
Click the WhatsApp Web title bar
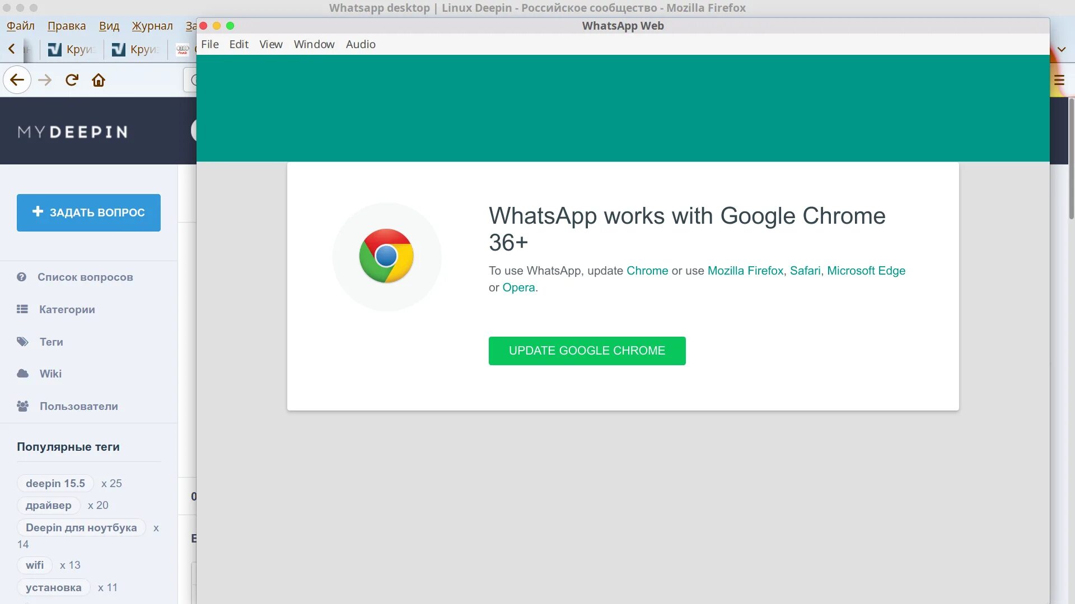point(623,26)
